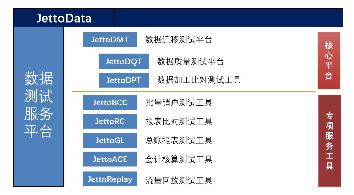Click the 批量销户测试工具 description
Viewport: 354px width, 195px height.
click(179, 102)
